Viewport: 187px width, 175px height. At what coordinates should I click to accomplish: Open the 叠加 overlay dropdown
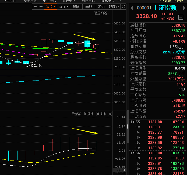63,7
